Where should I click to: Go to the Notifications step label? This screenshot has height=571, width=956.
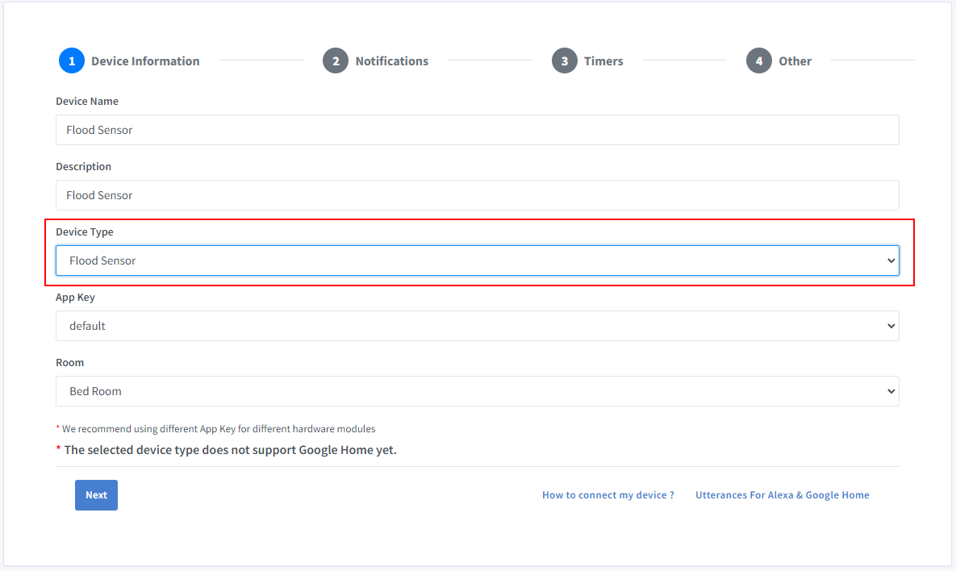coord(391,61)
